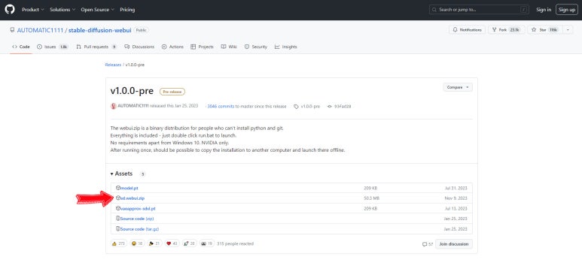Open the AUTOMATIC1111 owner link
The image size is (582, 272).
tap(40, 30)
